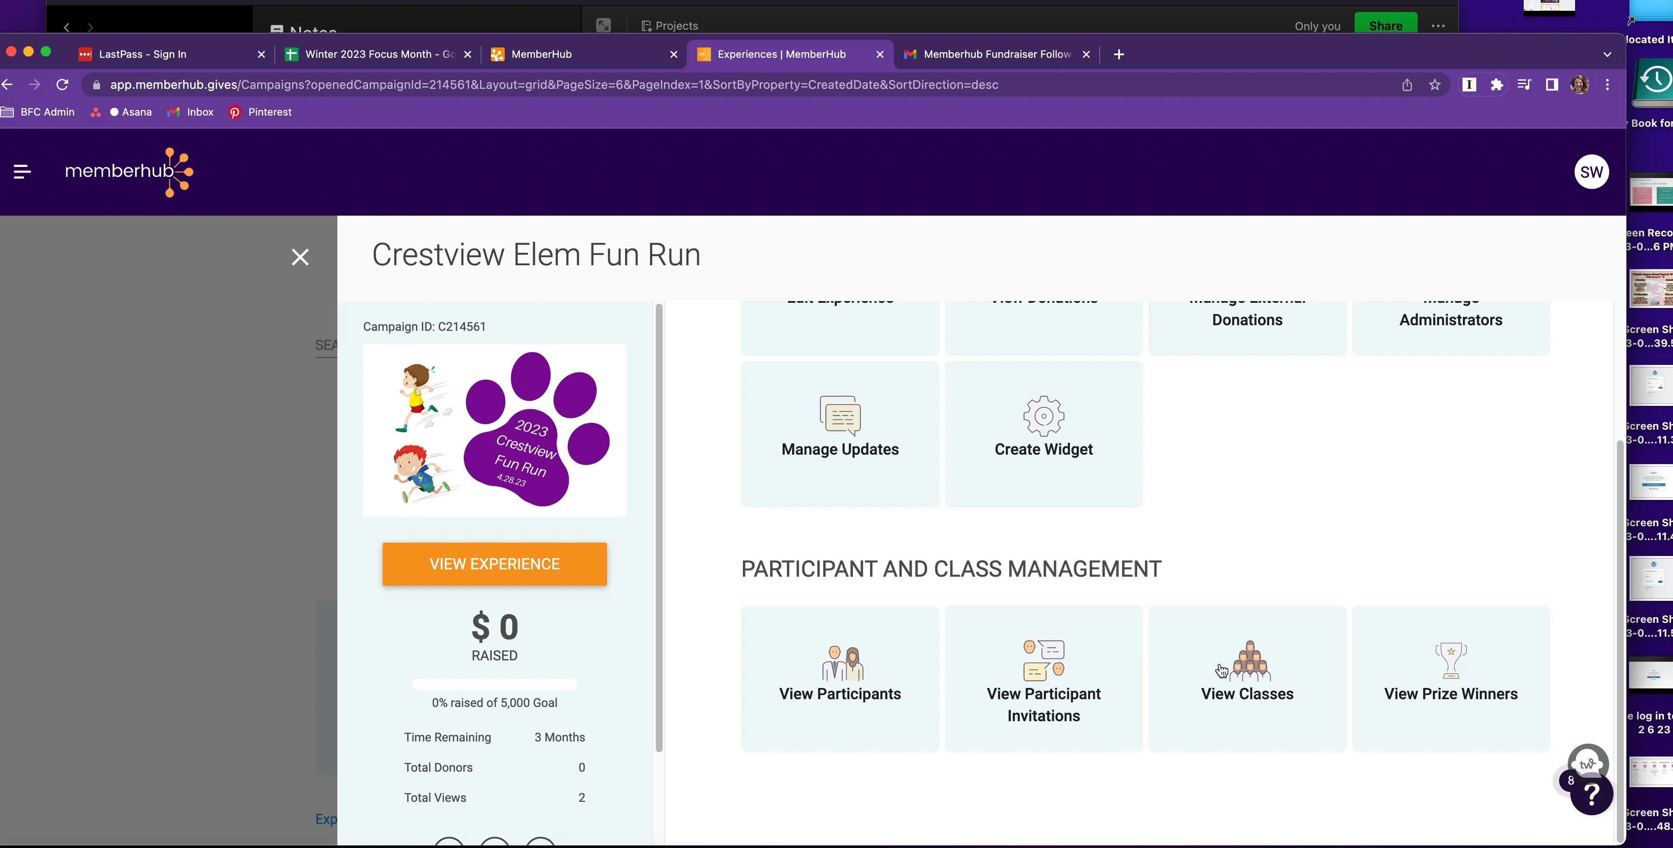
Task: Open the help question mark button
Action: [x=1591, y=794]
